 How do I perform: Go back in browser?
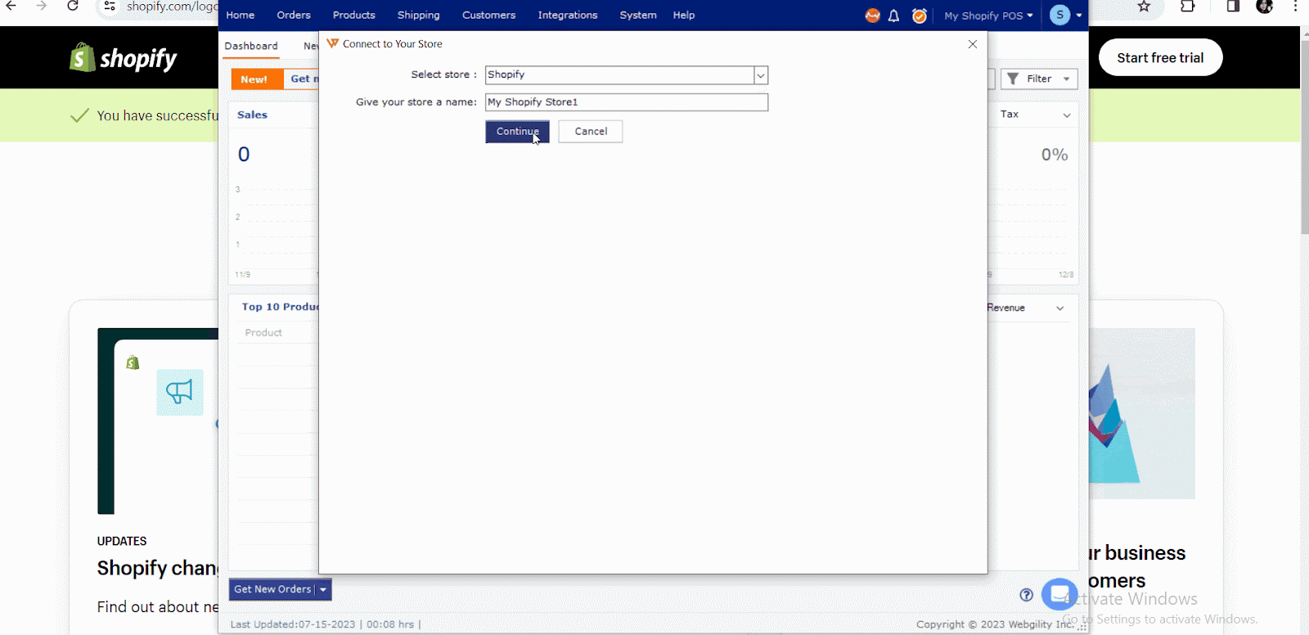coord(11,7)
